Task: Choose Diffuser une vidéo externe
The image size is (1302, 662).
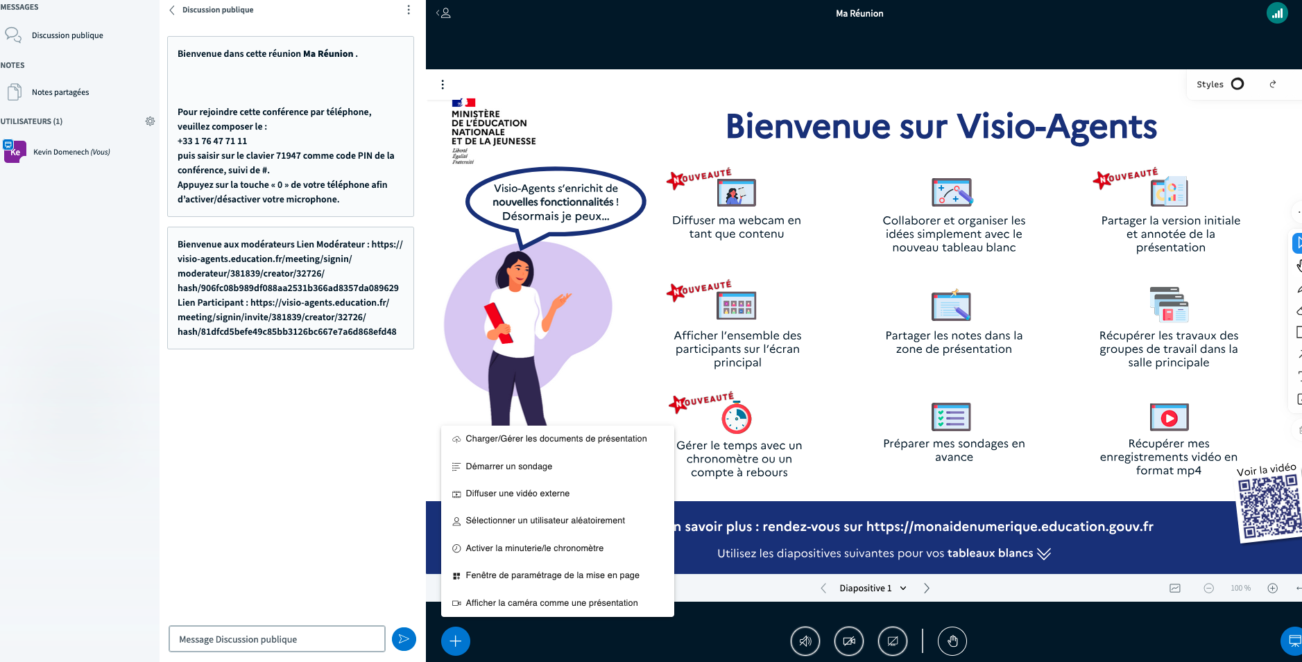Action: [517, 494]
